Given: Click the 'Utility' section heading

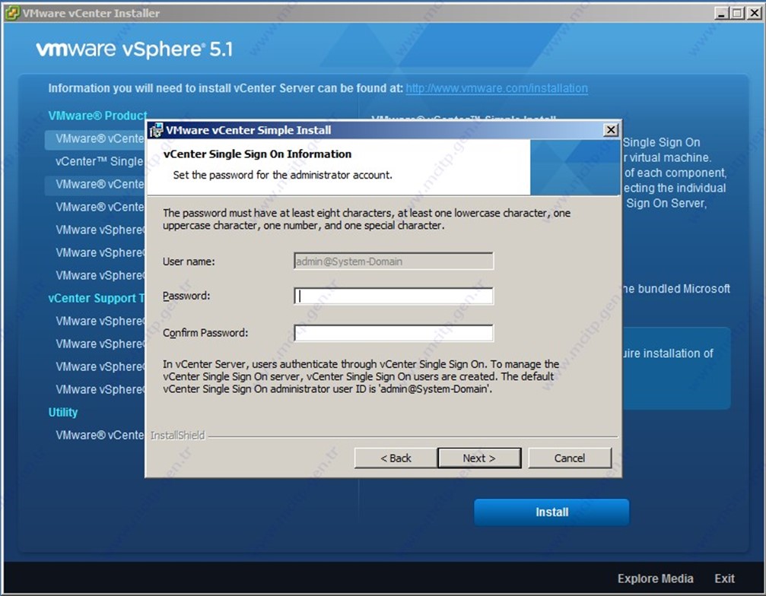Looking at the screenshot, I should [63, 413].
